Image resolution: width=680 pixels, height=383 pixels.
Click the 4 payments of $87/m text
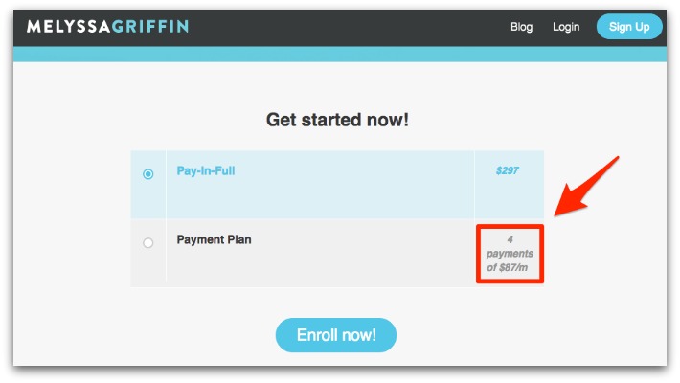pos(510,254)
